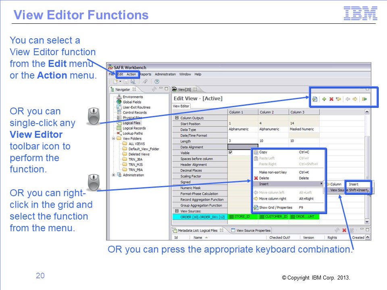Click the Column 3 header
The image size is (387, 290).
point(304,112)
